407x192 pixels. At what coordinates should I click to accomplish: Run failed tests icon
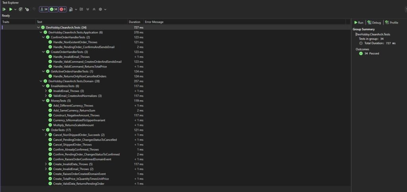pos(27,9)
